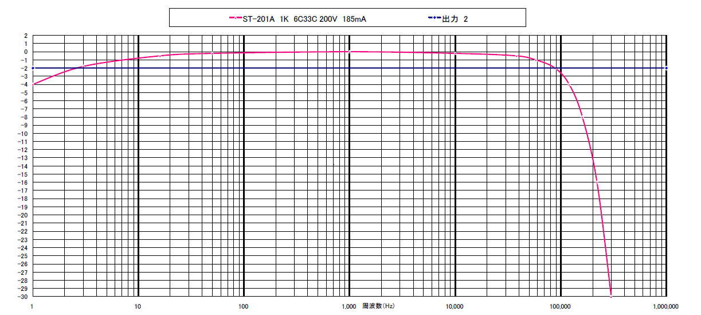Click the 100 x-axis label
The width and height of the screenshot is (701, 315).
coord(244,307)
